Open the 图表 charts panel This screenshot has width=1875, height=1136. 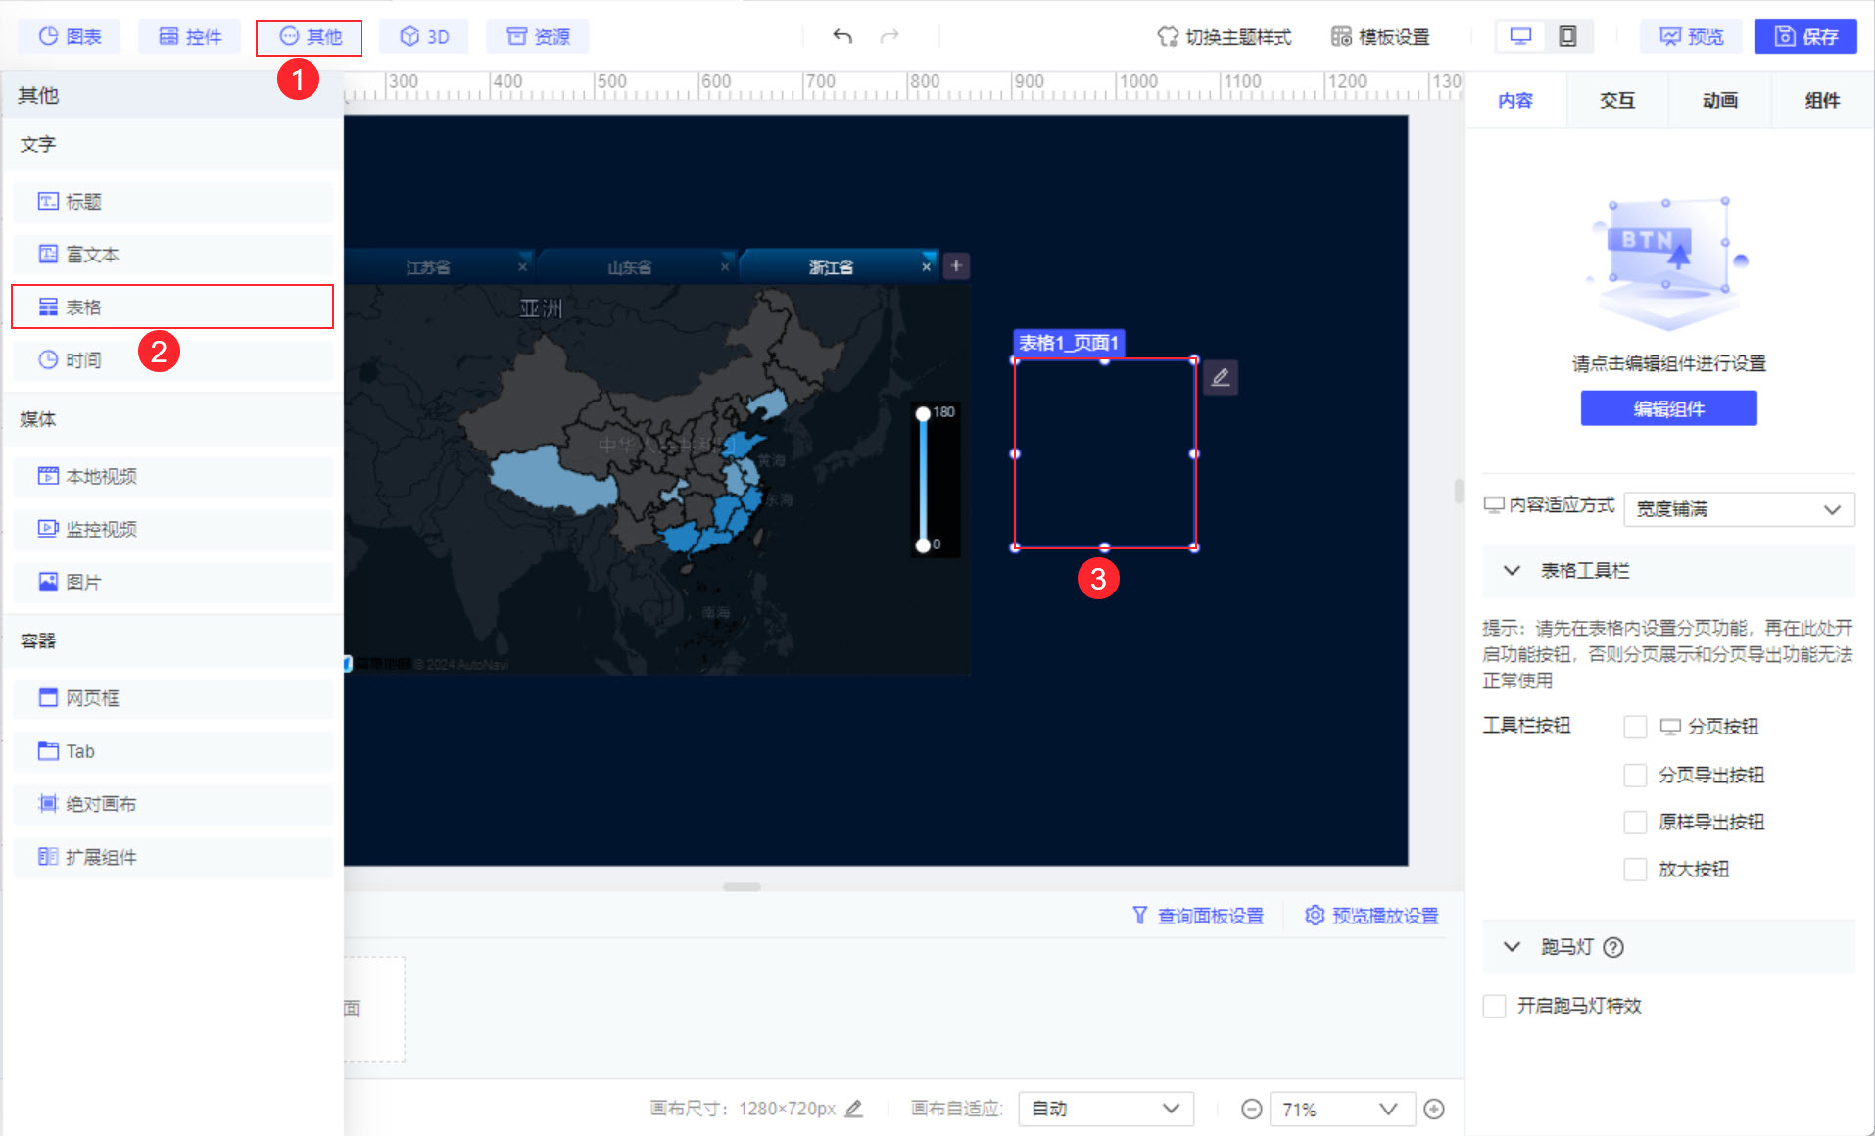click(x=70, y=36)
